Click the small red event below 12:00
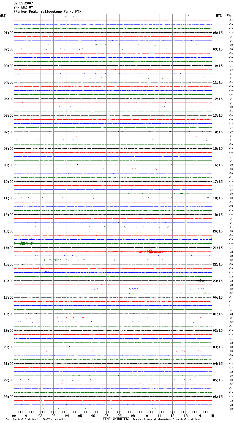This screenshot has height=423, width=234. point(83,219)
